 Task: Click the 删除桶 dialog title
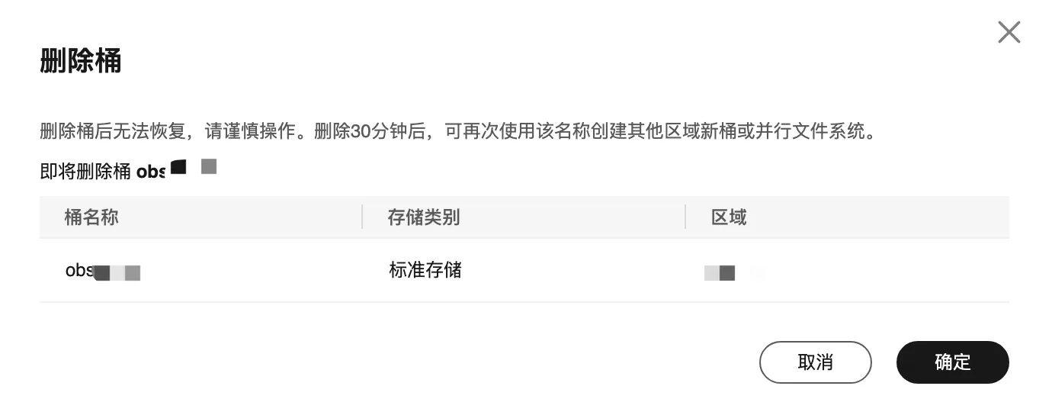pyautogui.click(x=80, y=62)
